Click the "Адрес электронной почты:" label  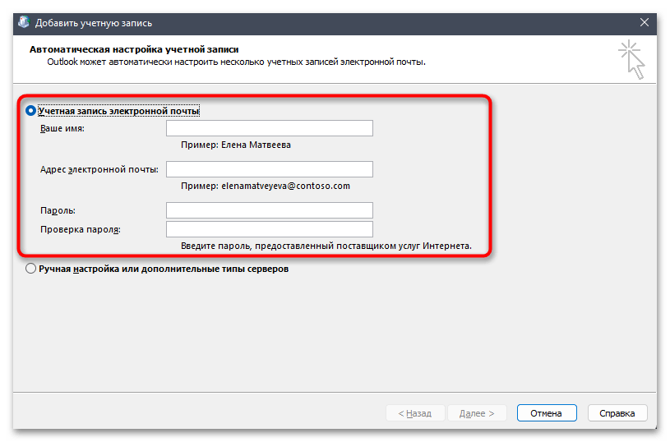pyautogui.click(x=99, y=169)
